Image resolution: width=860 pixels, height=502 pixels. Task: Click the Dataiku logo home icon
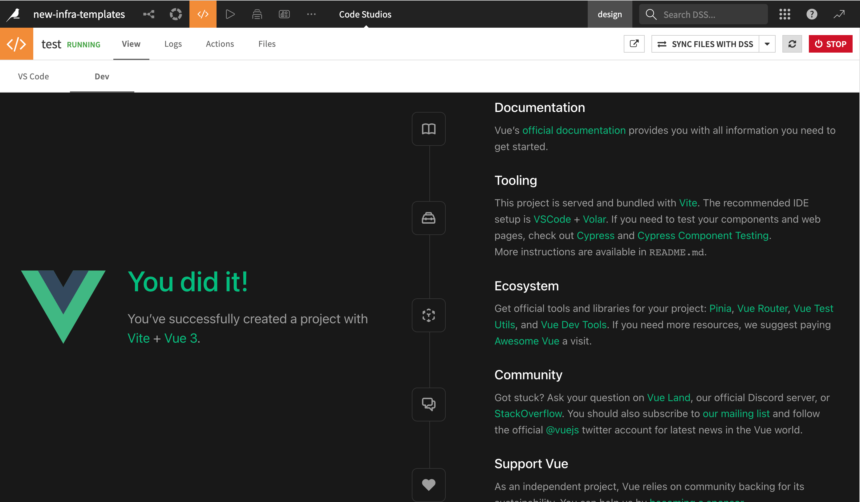(13, 13)
